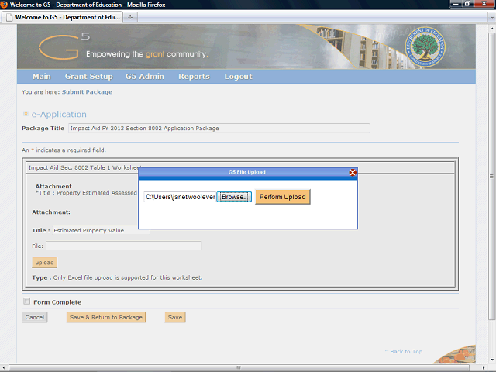The width and height of the screenshot is (496, 372).
Task: Click the scroll up arrow
Action: point(492,29)
